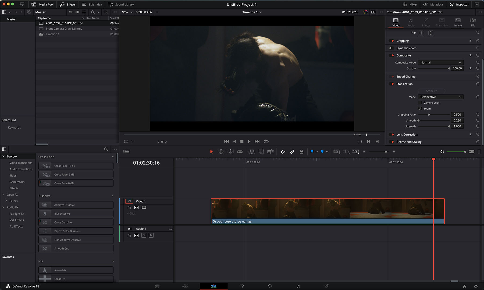This screenshot has height=290, width=484.
Task: Open the Sound Library panel
Action: point(121,5)
